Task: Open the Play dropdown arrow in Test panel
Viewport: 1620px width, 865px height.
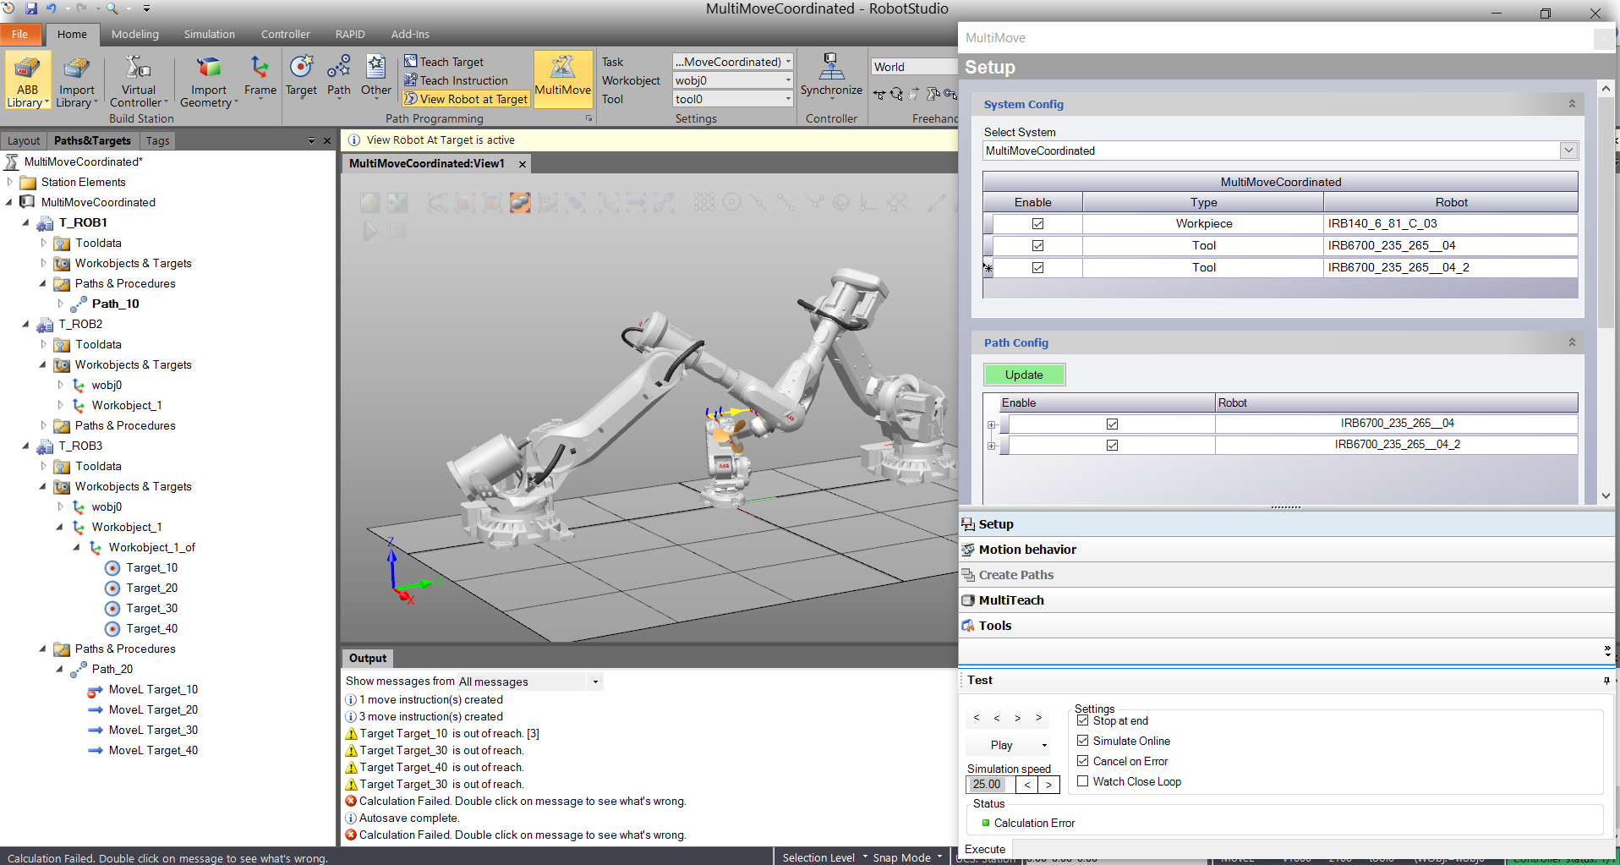Action: pos(1044,745)
